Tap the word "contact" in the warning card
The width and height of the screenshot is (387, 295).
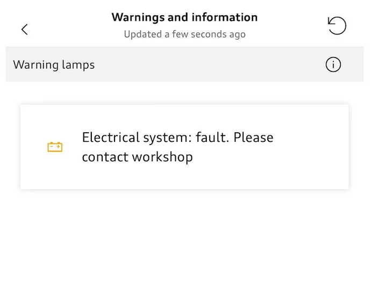point(105,157)
